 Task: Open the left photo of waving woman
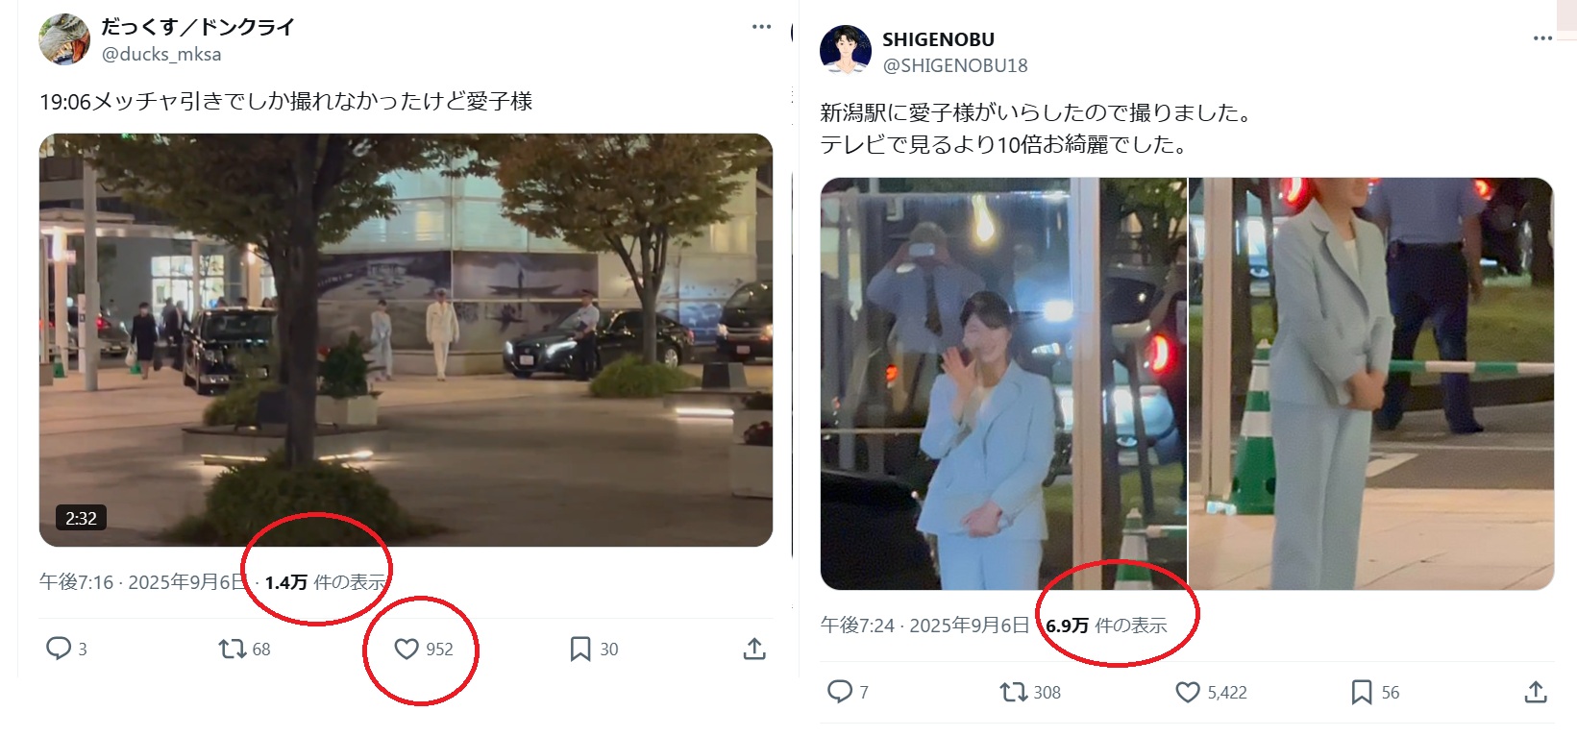[1003, 383]
